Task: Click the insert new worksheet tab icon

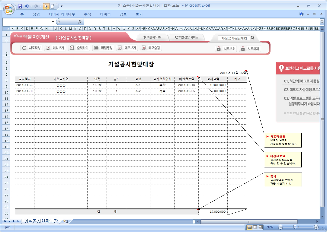Action: click(x=66, y=221)
